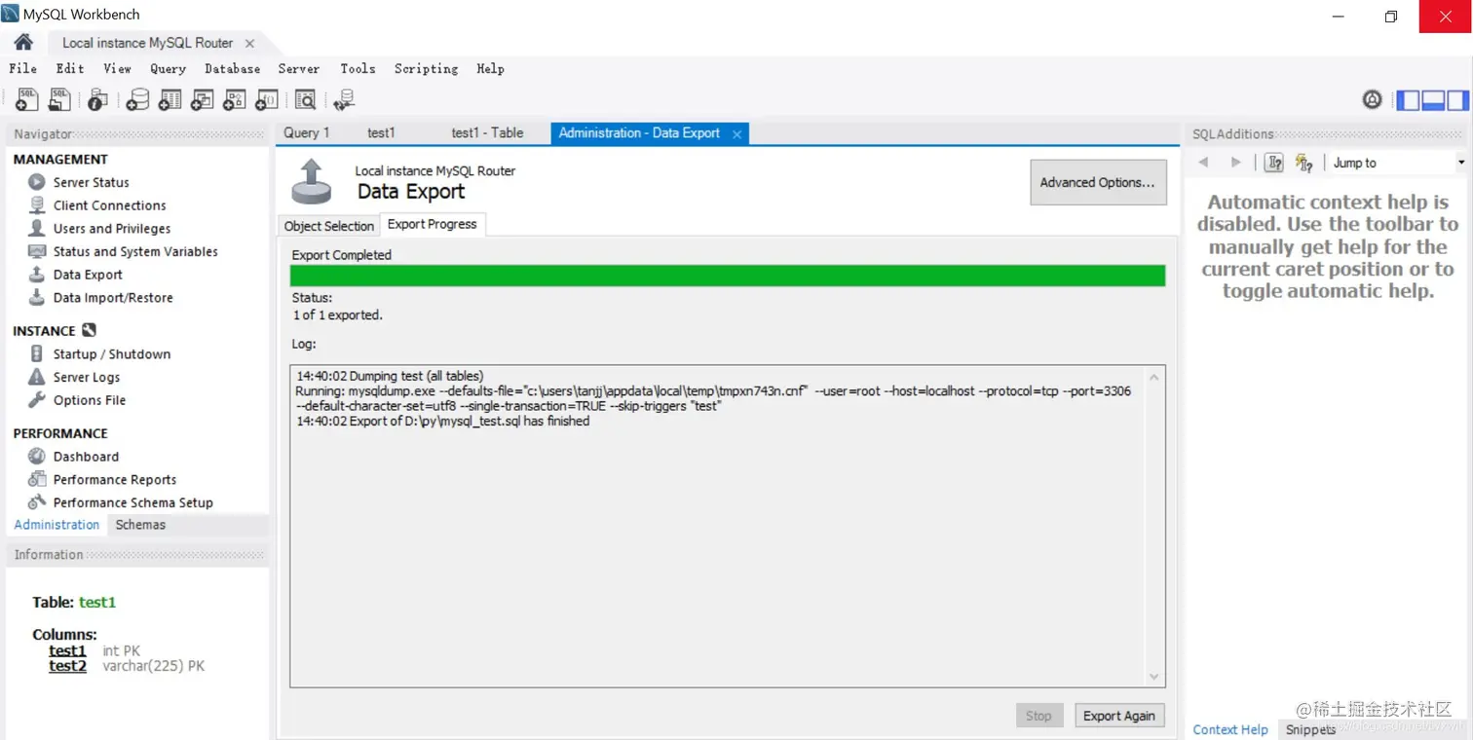Reconnect to DBMS toolbar icon
This screenshot has width=1473, height=740.
343,99
